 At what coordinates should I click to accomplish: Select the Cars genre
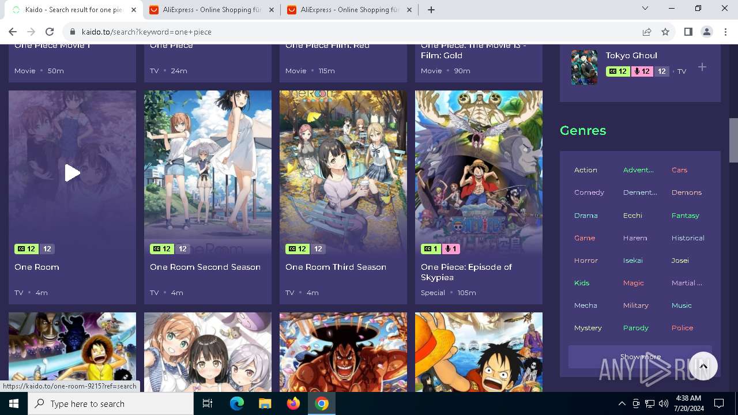(679, 170)
